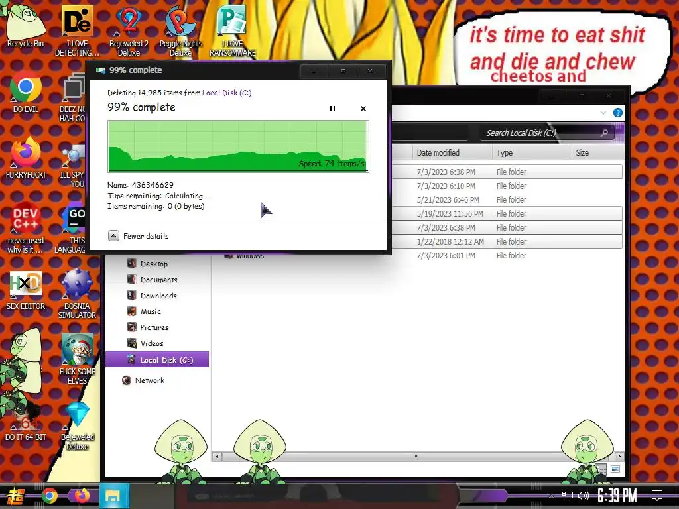This screenshot has height=509, width=679.
Task: Sort by Date modified column
Action: pos(452,153)
